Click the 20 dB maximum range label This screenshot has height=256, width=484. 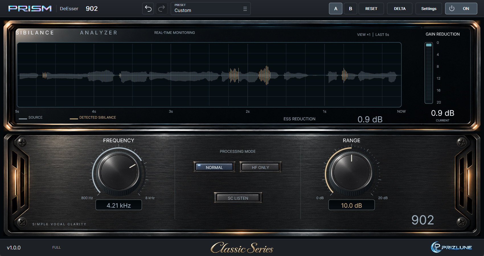[x=383, y=198]
